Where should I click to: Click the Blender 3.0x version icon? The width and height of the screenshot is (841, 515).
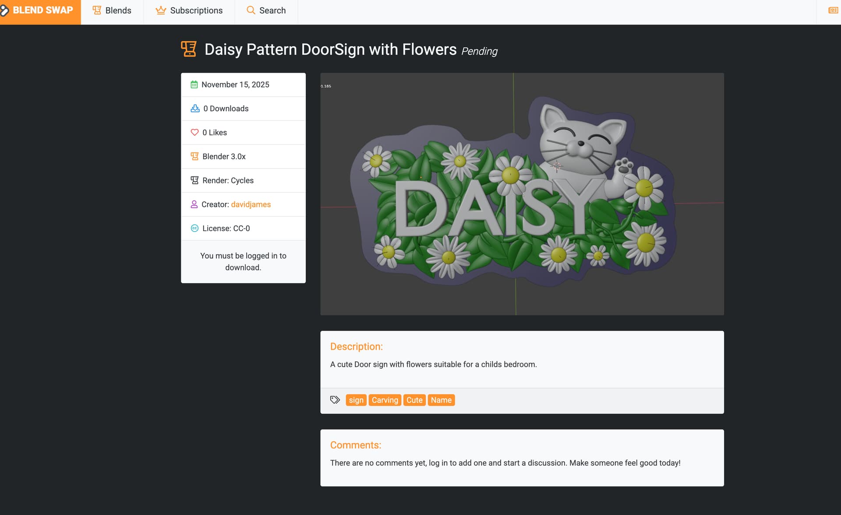click(194, 156)
